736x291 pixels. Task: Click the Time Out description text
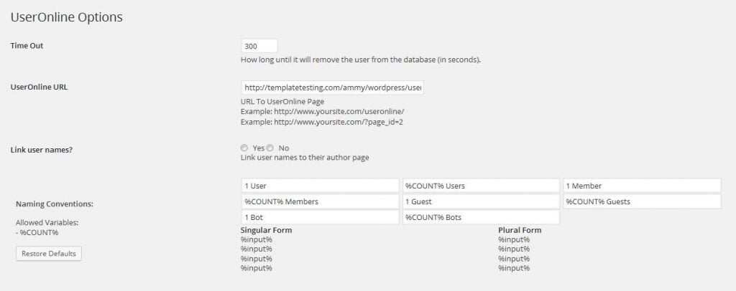click(x=360, y=59)
